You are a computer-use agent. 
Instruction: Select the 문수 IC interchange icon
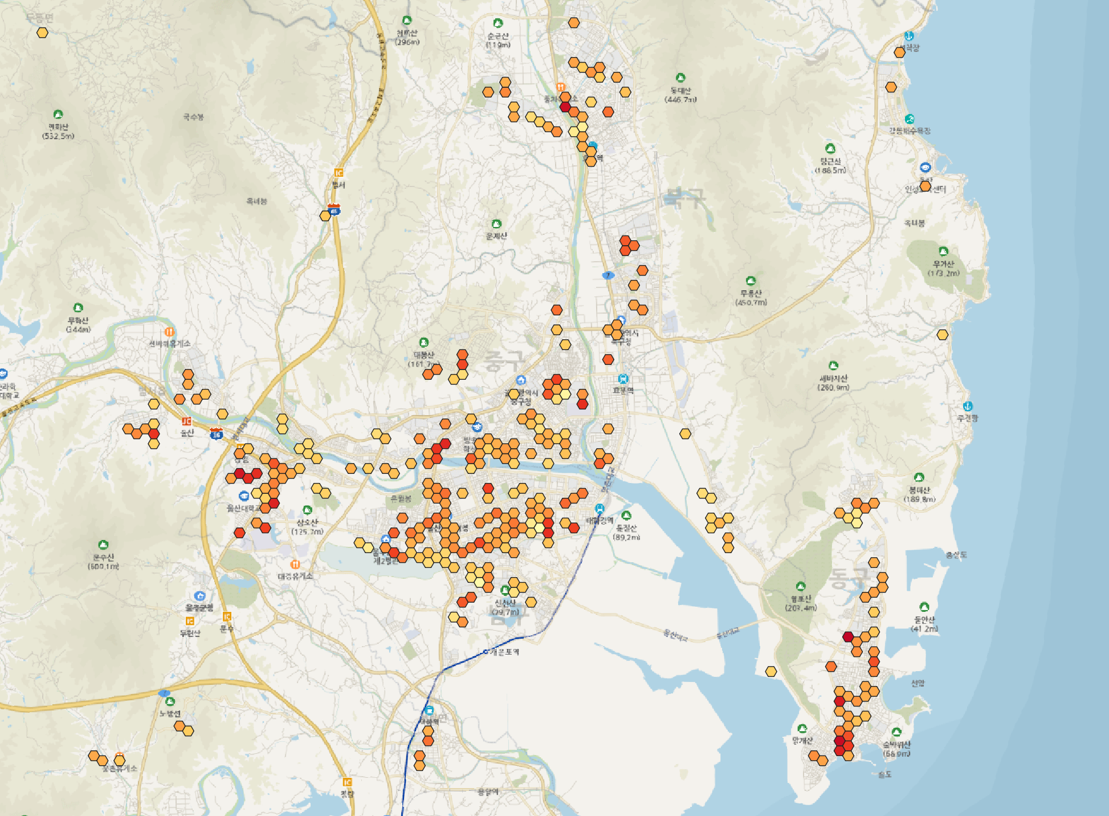[227, 616]
